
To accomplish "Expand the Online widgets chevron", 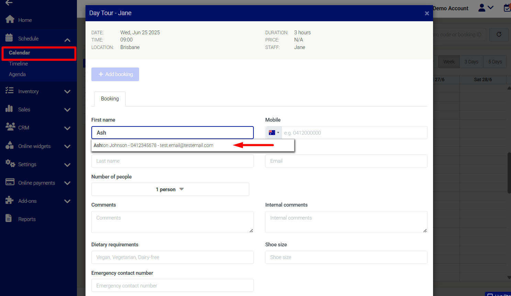I will (x=67, y=146).
